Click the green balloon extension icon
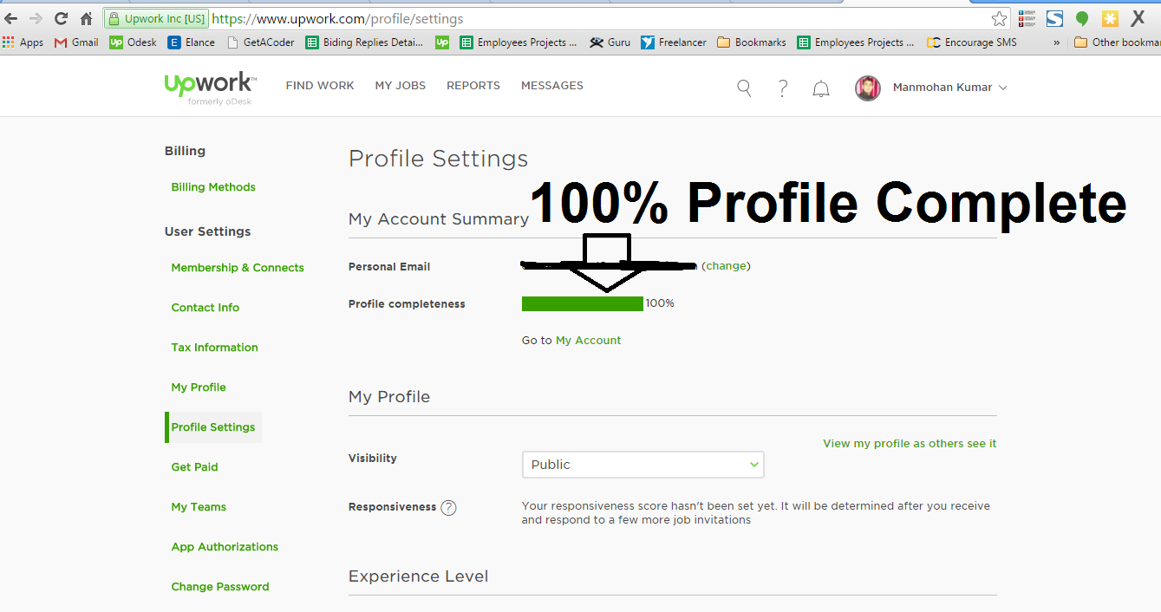 (x=1082, y=18)
